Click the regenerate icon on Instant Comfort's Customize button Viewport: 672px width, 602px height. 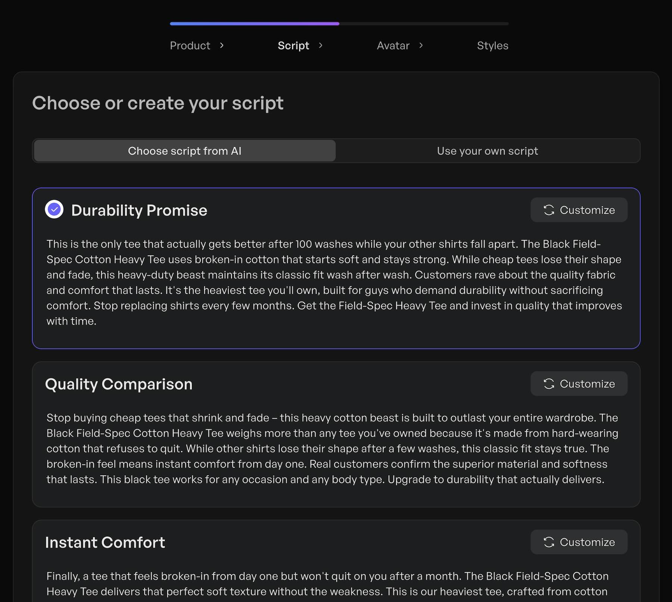[549, 542]
